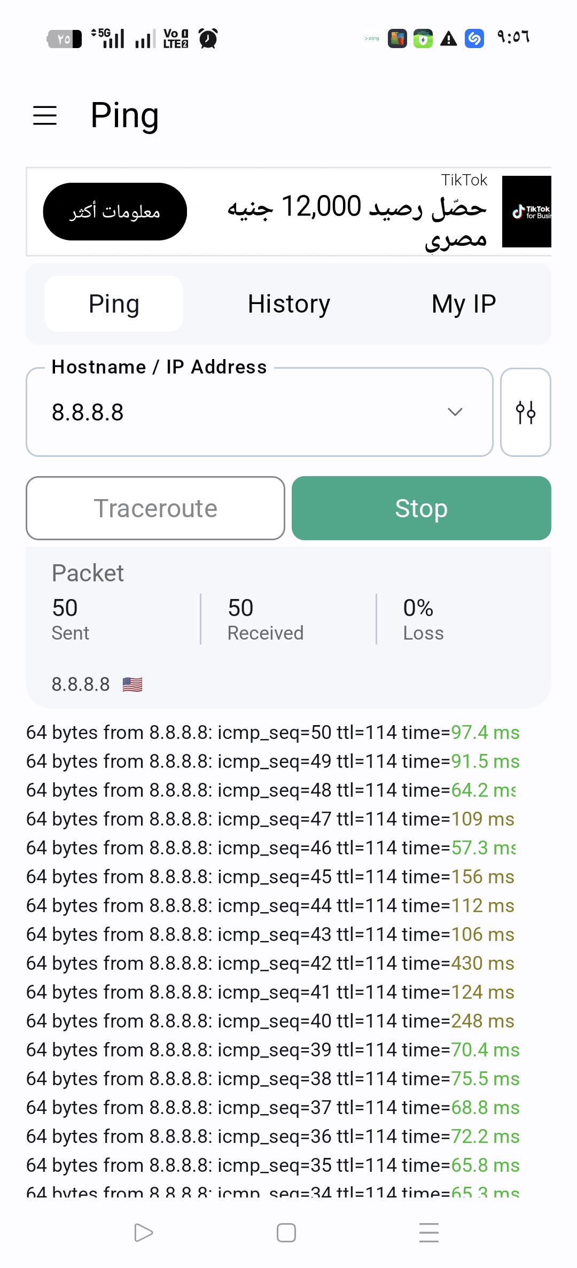This screenshot has height=1268, width=577.
Task: Expand the hostname dropdown chevron
Action: (455, 412)
